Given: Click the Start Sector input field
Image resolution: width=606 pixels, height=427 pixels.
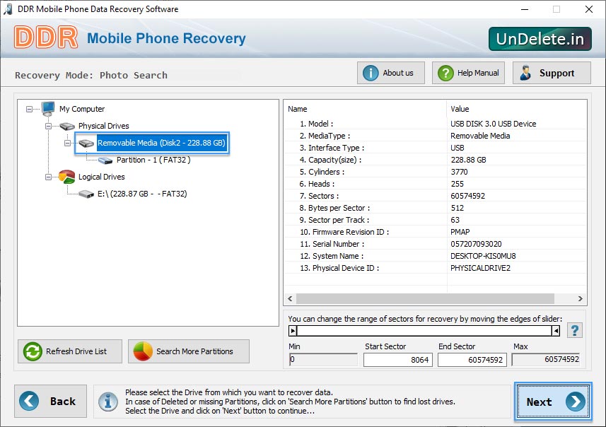Looking at the screenshot, I should 397,360.
